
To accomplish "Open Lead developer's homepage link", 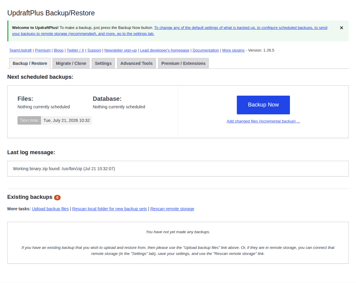I will [x=165, y=50].
